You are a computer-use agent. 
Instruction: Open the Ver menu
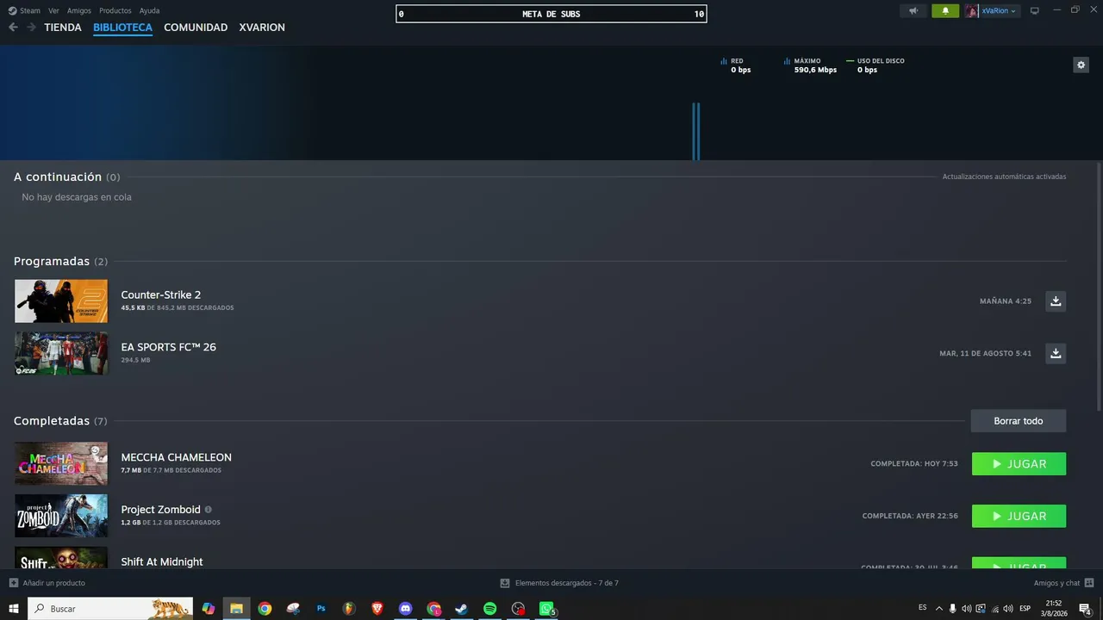[53, 11]
